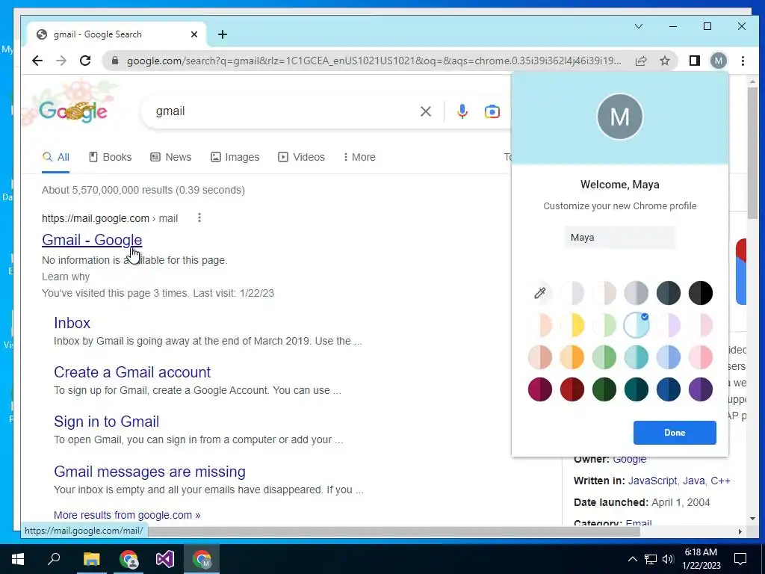Open Chrome's three-dot menu
The height and width of the screenshot is (574, 765).
coord(743,61)
